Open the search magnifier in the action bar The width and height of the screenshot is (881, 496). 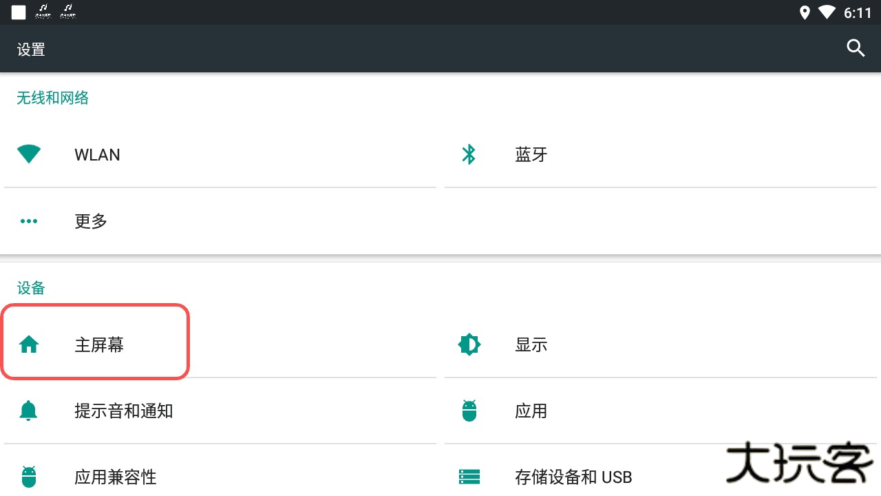[x=855, y=48]
